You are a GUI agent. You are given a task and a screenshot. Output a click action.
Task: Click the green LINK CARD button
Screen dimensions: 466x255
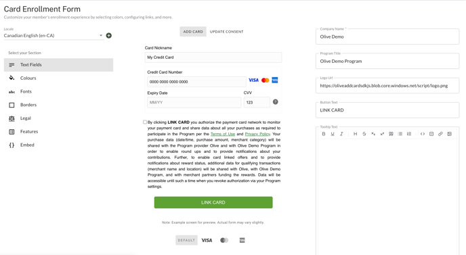[x=213, y=202]
